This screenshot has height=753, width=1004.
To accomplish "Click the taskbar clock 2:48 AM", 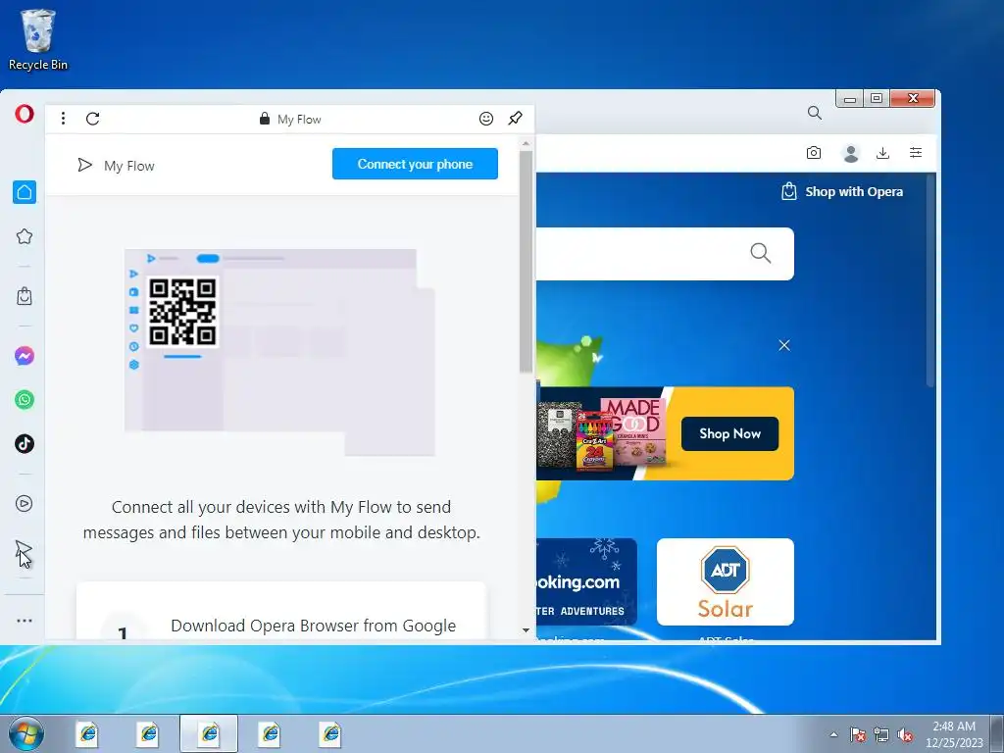I will click(953, 727).
